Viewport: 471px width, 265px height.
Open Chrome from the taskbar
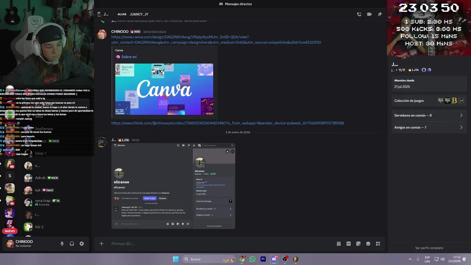pyautogui.click(x=242, y=259)
